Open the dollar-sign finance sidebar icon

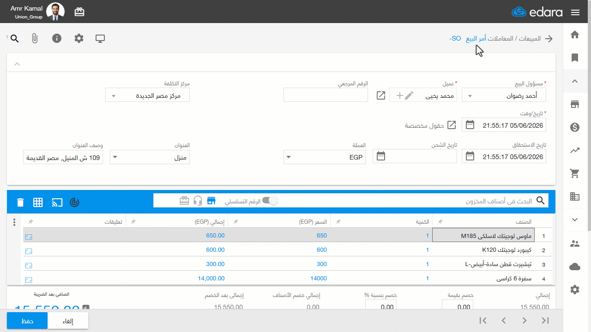click(x=575, y=127)
